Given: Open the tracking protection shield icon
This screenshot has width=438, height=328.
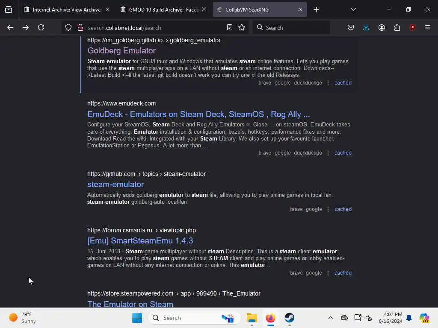Looking at the screenshot, I should [68, 28].
